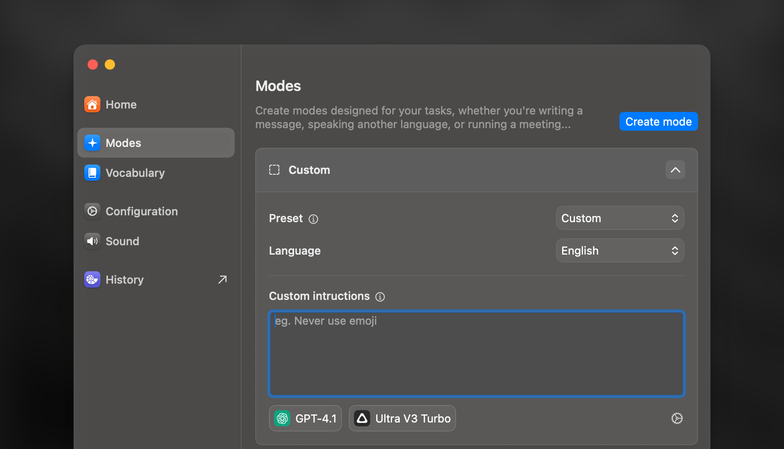Select Modes in the sidebar
The image size is (784, 449).
[156, 143]
